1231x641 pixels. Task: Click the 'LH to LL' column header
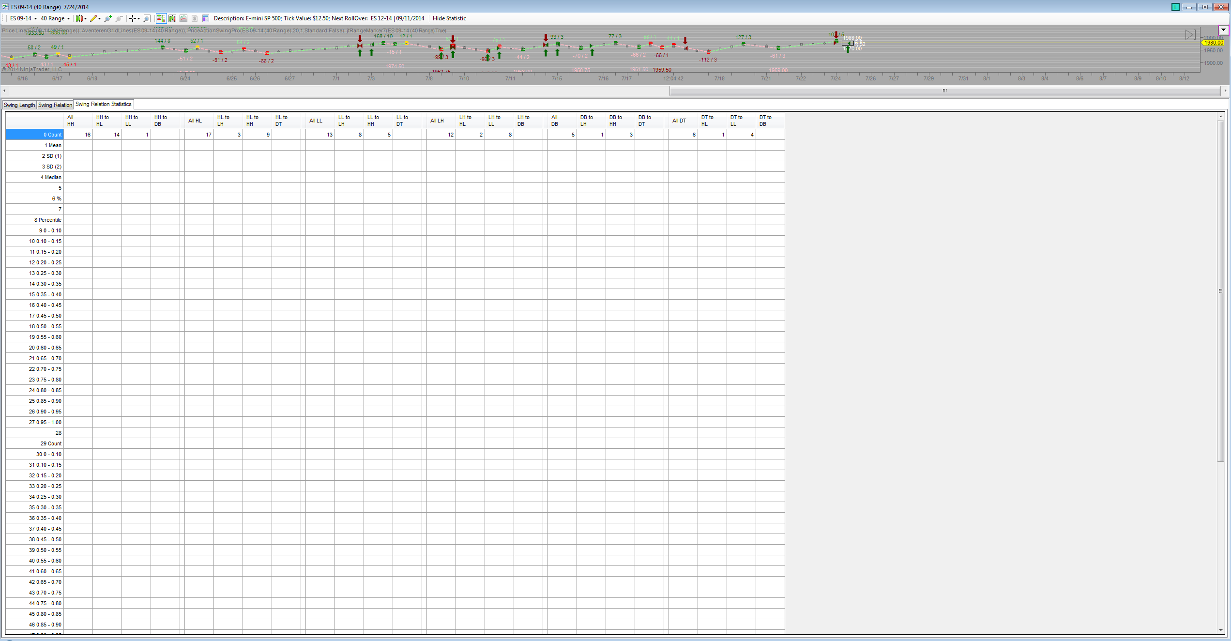(499, 121)
